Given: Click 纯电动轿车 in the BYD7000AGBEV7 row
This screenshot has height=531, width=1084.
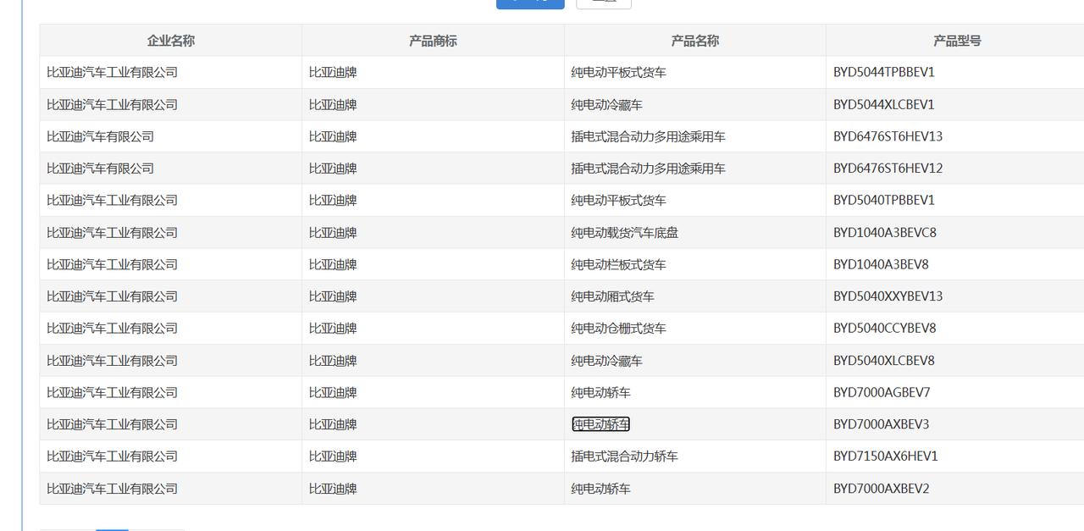Looking at the screenshot, I should pyautogui.click(x=601, y=393).
